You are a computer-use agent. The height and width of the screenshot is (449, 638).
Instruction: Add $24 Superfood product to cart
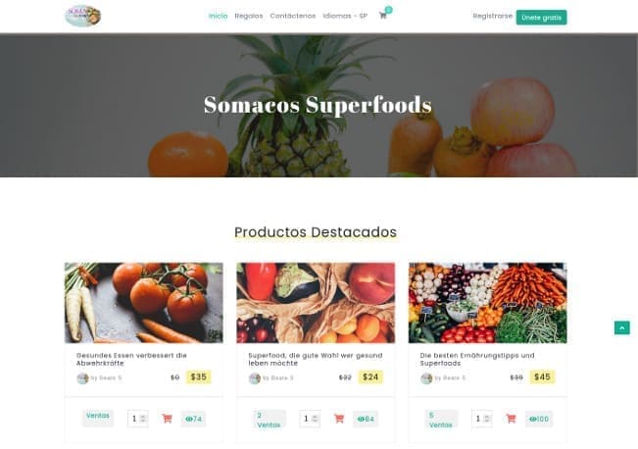339,419
